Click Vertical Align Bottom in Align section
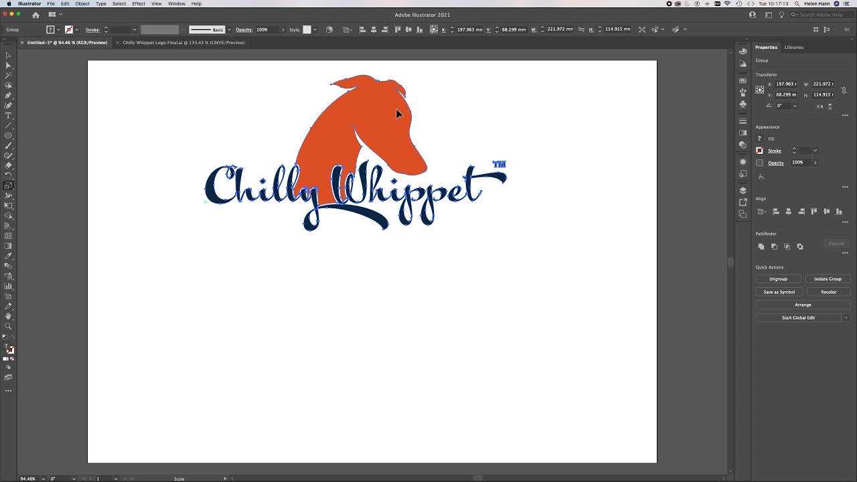The image size is (857, 482). [x=839, y=212]
